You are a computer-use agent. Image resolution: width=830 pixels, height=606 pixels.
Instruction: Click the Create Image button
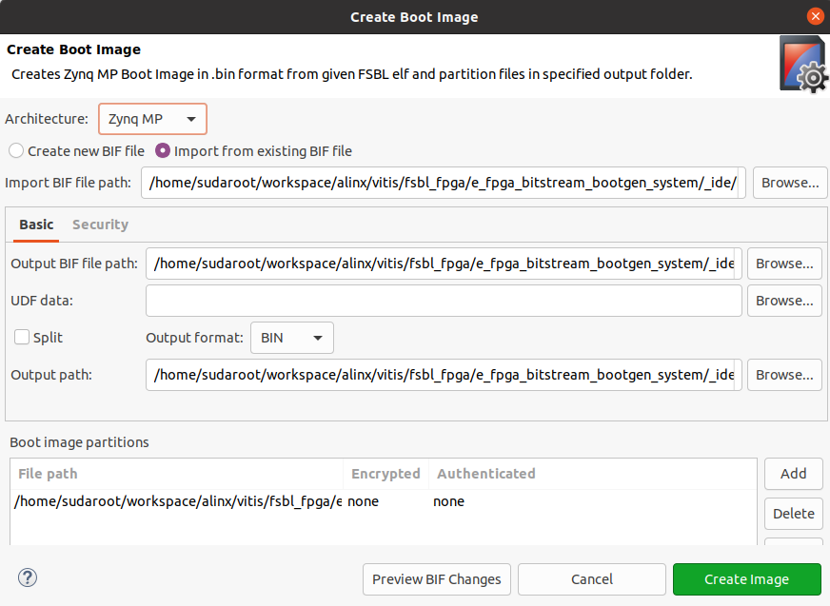point(746,578)
